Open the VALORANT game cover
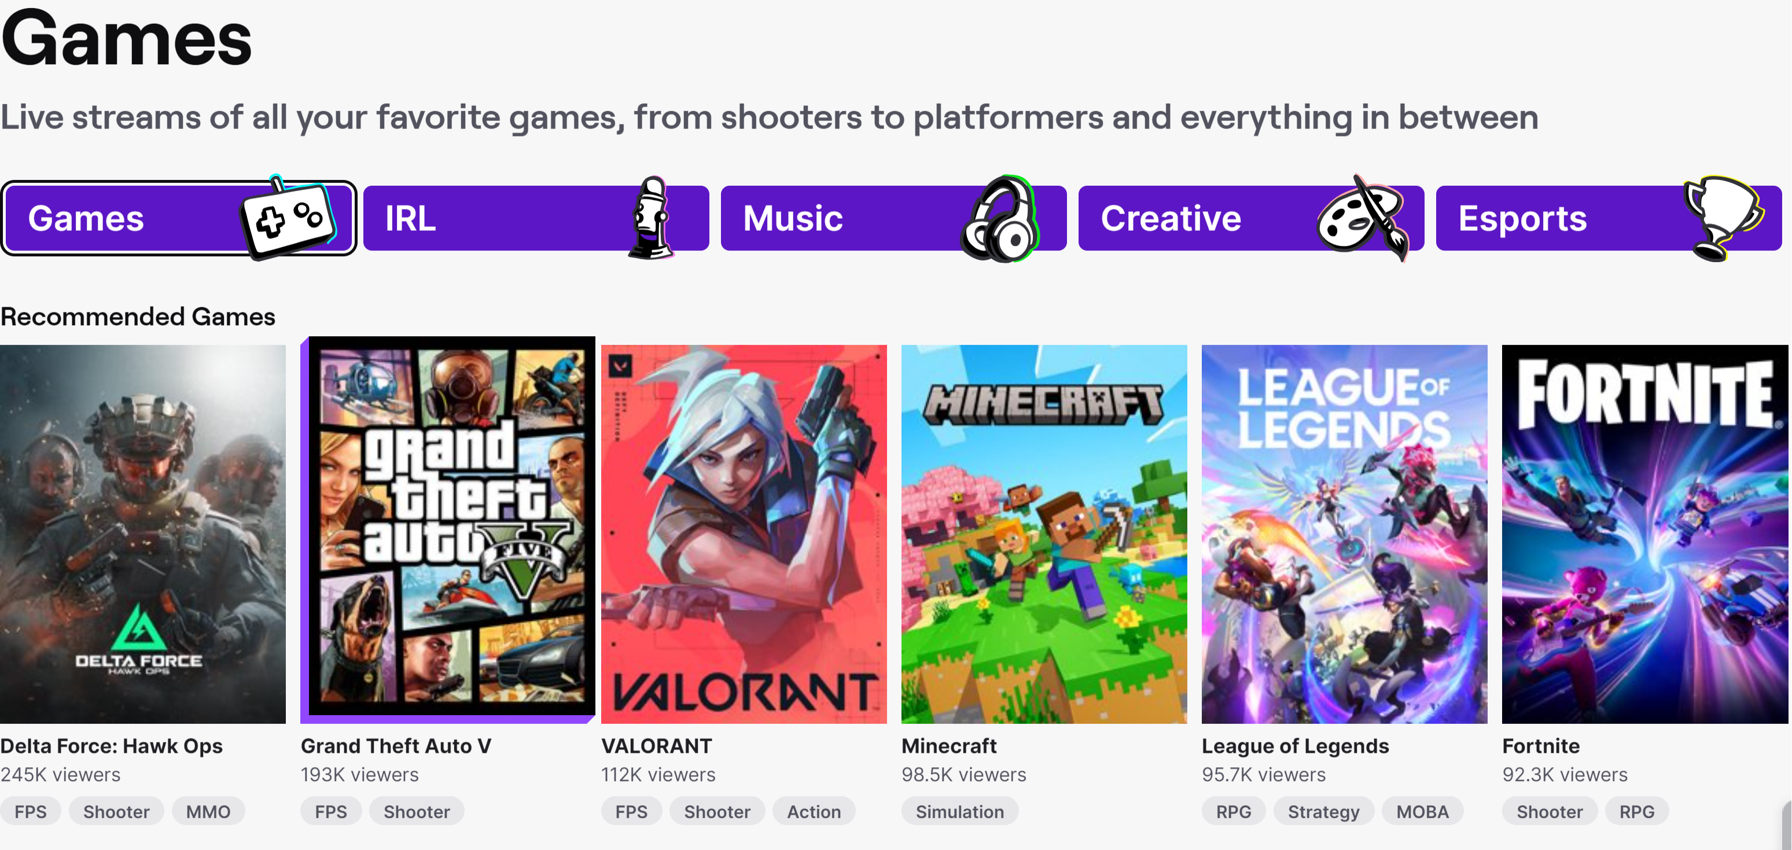 744,533
